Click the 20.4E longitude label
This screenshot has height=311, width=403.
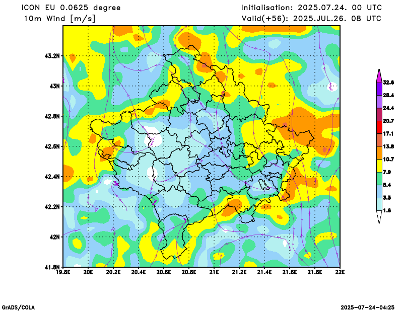point(139,272)
